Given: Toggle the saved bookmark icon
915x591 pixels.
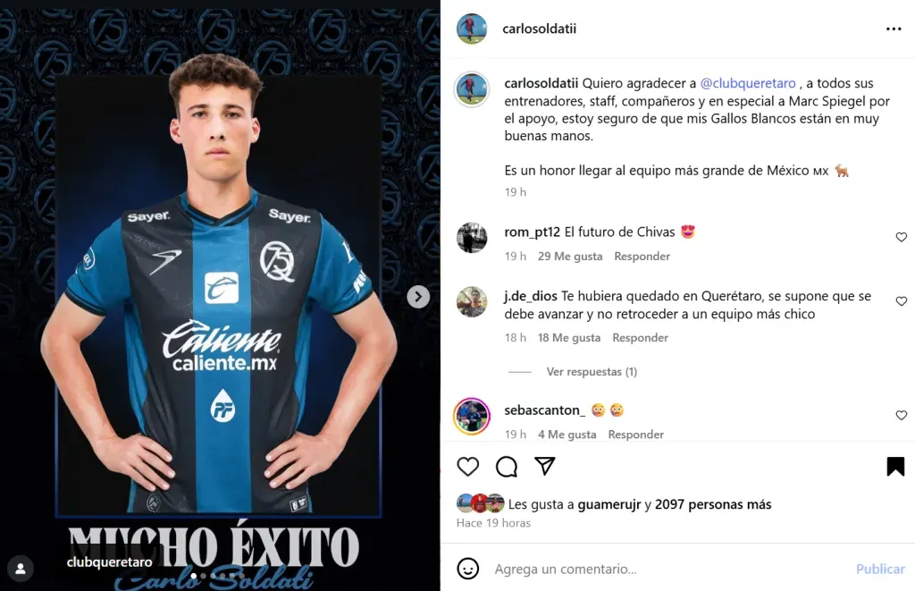Looking at the screenshot, I should (895, 466).
